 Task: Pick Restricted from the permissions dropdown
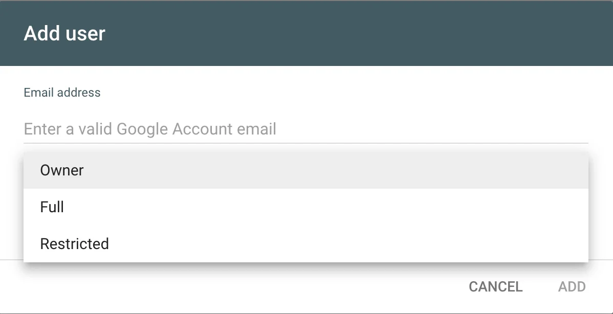click(x=74, y=243)
